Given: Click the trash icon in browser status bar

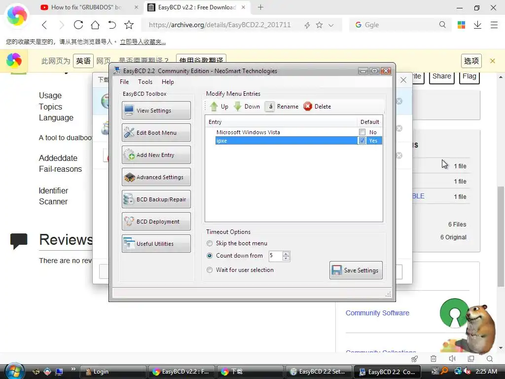Looking at the screenshot, I should coord(433,359).
